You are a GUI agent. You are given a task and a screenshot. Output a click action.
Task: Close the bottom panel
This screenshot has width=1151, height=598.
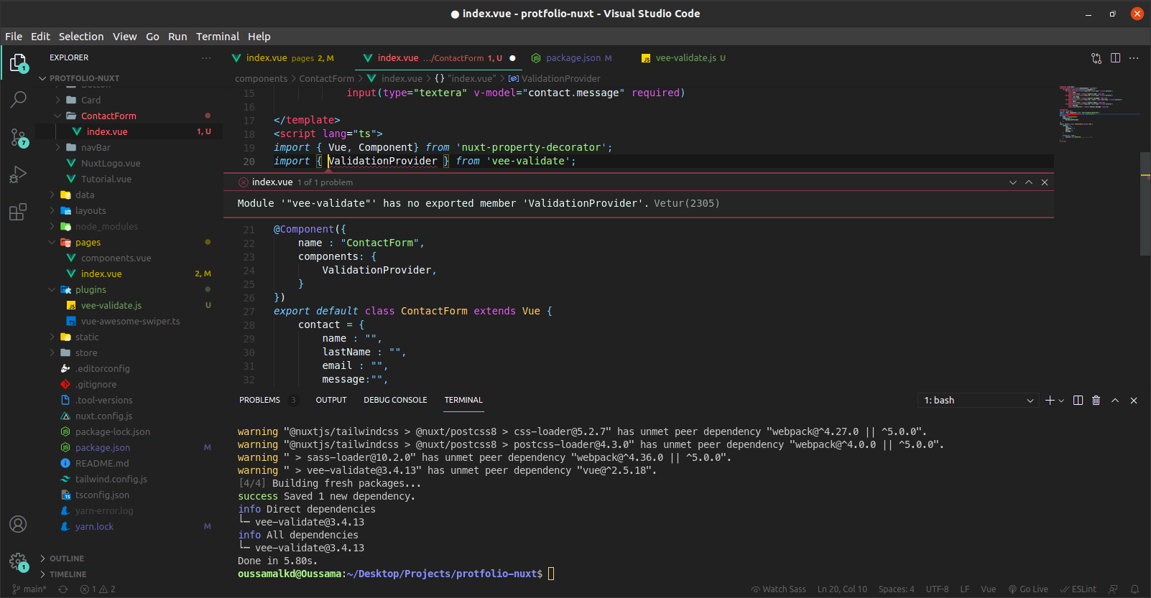1134,401
